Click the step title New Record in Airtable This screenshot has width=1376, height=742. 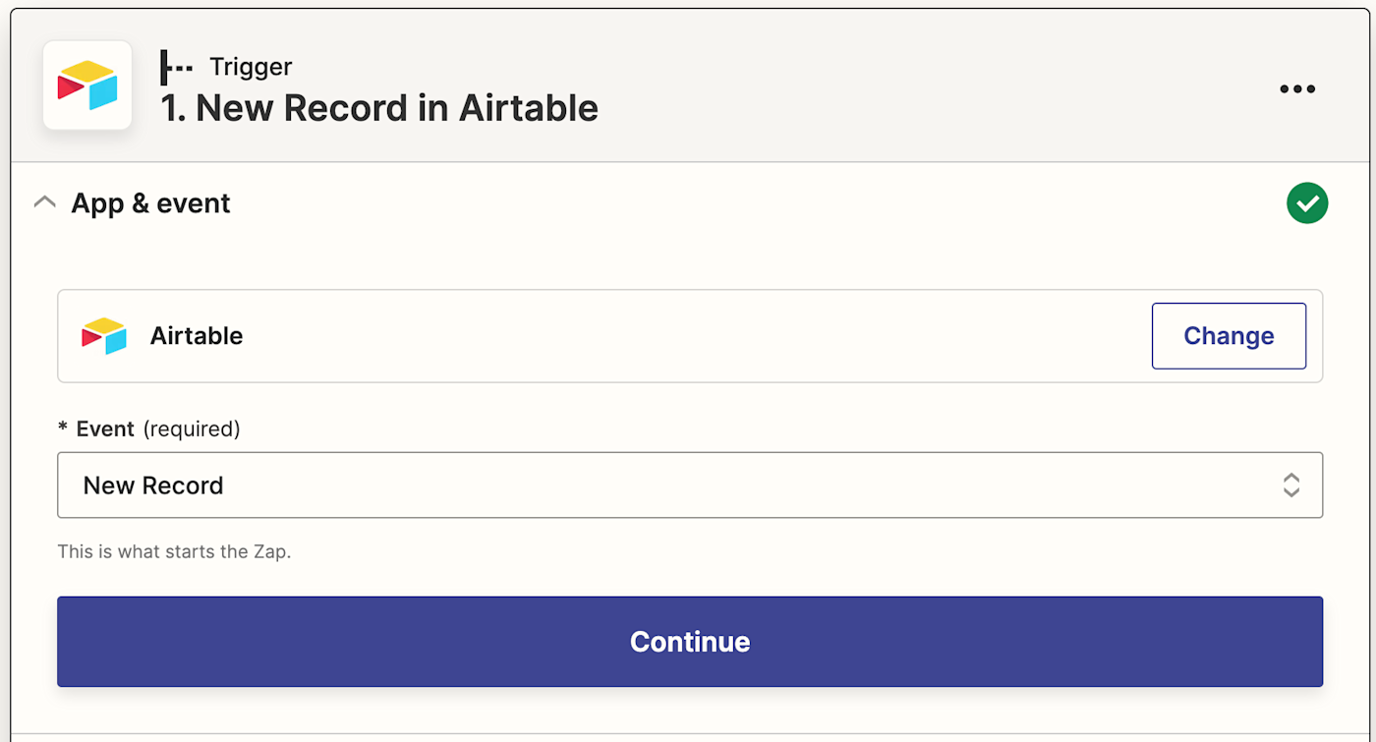point(379,108)
